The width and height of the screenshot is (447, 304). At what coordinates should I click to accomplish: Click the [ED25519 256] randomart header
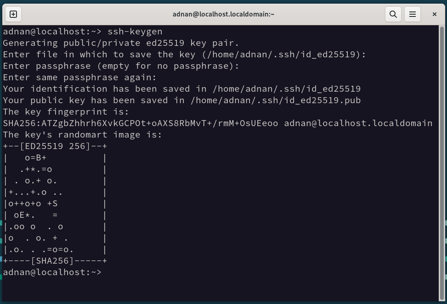(x=55, y=146)
